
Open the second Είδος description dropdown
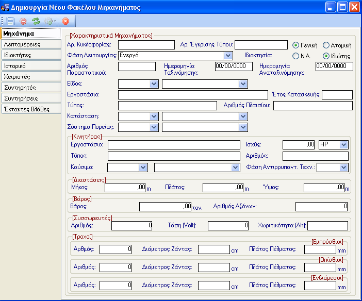pyautogui.click(x=243, y=84)
